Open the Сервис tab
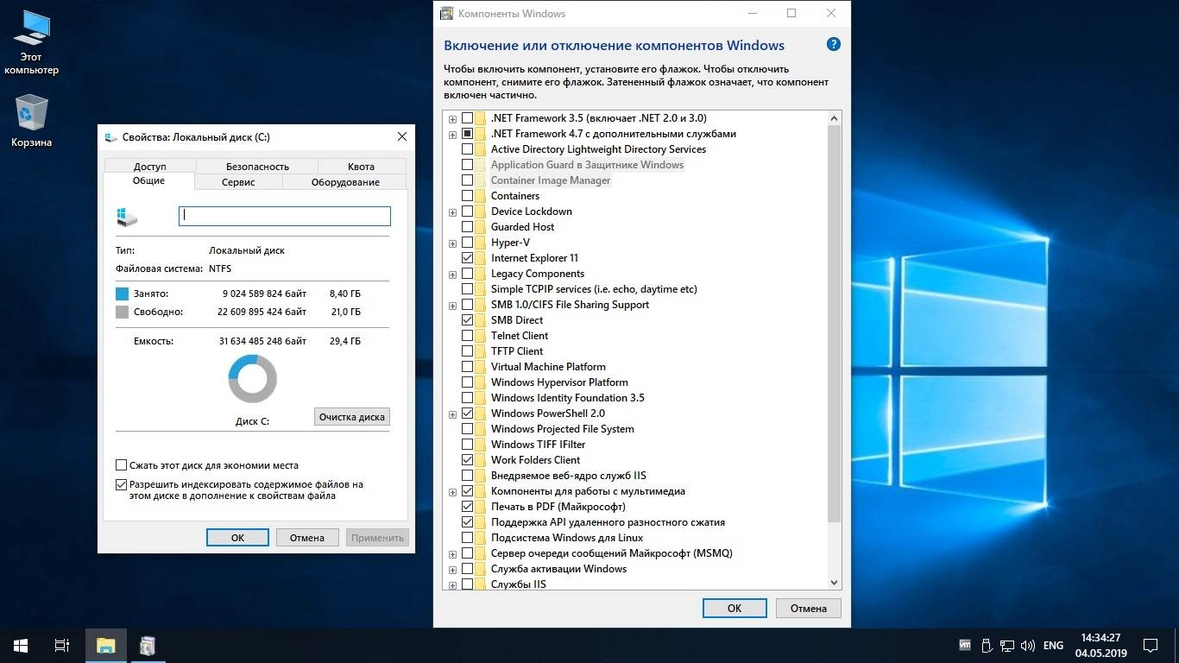Image resolution: width=1179 pixels, height=663 pixels. [x=238, y=182]
